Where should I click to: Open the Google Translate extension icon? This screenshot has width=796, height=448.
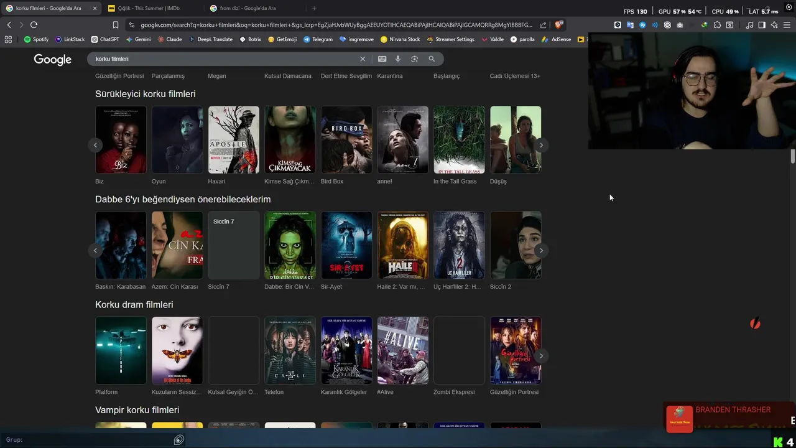[x=630, y=25]
